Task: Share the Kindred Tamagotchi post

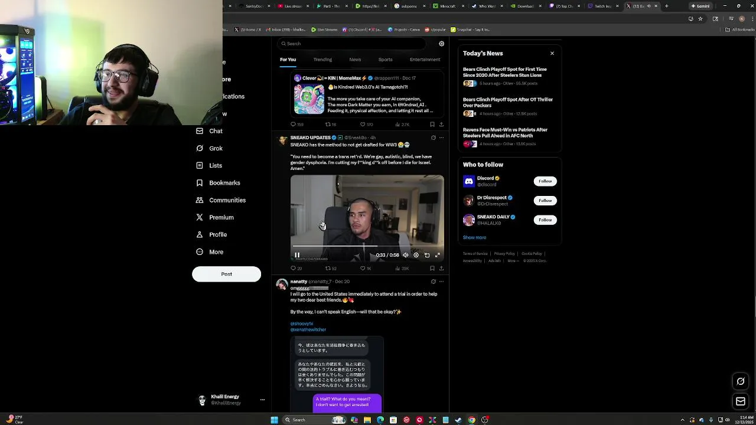Action: (441, 125)
